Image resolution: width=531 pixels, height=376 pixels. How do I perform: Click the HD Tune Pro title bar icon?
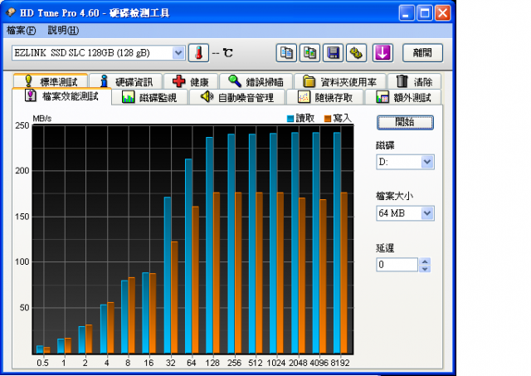coord(11,12)
